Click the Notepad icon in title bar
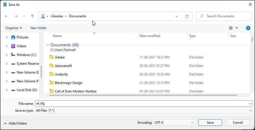This screenshot has width=255, height=130. pos(5,4)
